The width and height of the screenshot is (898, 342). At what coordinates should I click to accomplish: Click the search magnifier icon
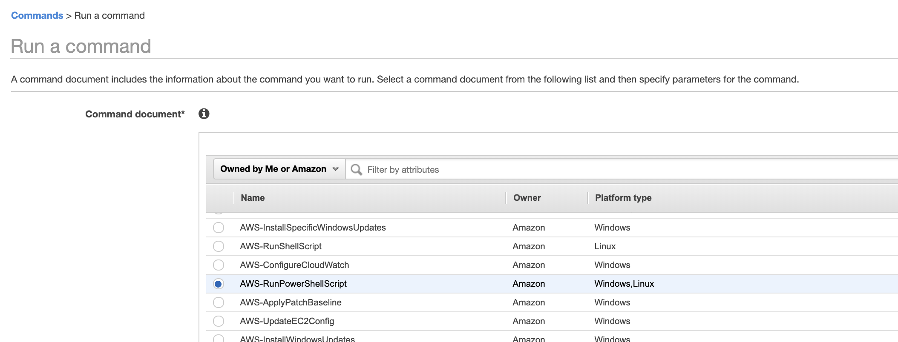(356, 170)
